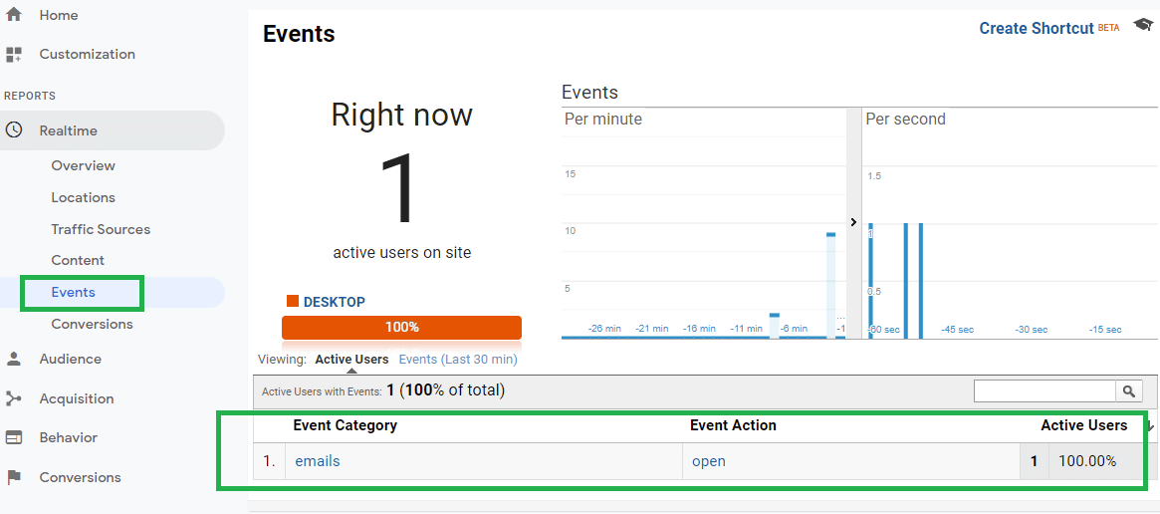Select the Realtime Events report
The image size is (1160, 514).
tap(74, 292)
